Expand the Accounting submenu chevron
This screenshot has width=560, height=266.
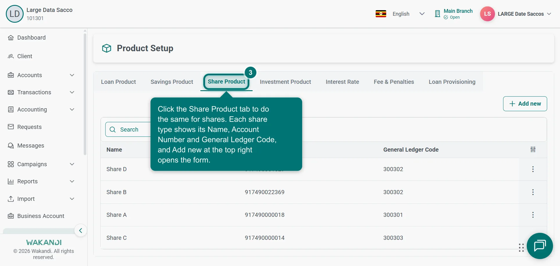[72, 109]
